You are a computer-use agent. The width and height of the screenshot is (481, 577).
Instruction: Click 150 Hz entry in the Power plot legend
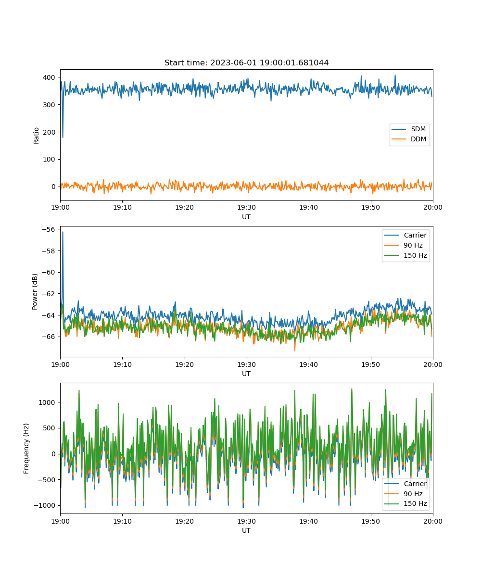415,255
